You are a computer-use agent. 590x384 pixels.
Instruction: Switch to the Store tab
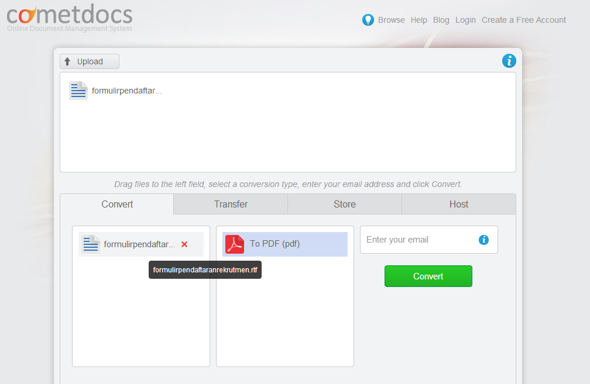coord(345,204)
